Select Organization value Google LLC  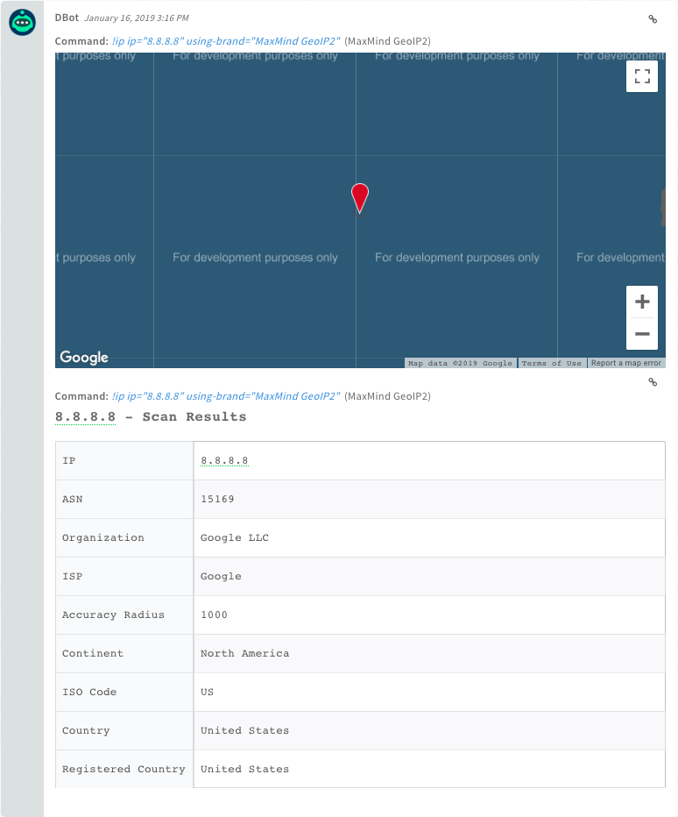click(x=235, y=537)
